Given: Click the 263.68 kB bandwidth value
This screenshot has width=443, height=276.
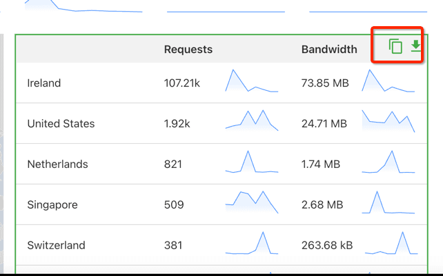Looking at the screenshot, I should pyautogui.click(x=327, y=246).
